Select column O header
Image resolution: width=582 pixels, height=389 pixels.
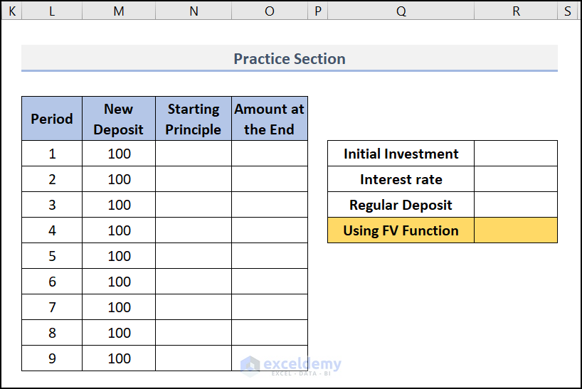270,11
